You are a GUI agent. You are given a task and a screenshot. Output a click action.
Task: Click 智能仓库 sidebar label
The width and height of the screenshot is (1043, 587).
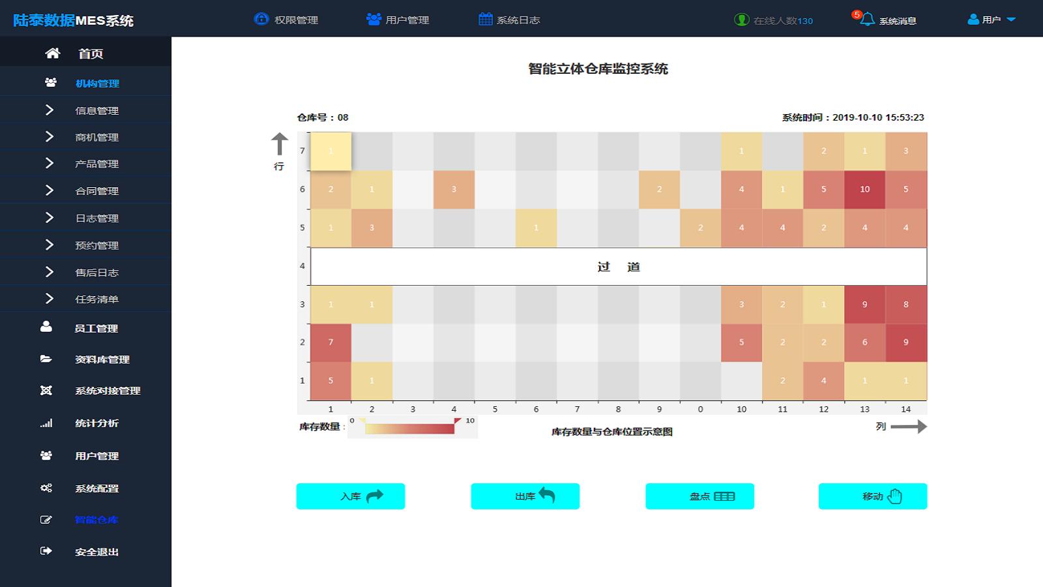[96, 520]
